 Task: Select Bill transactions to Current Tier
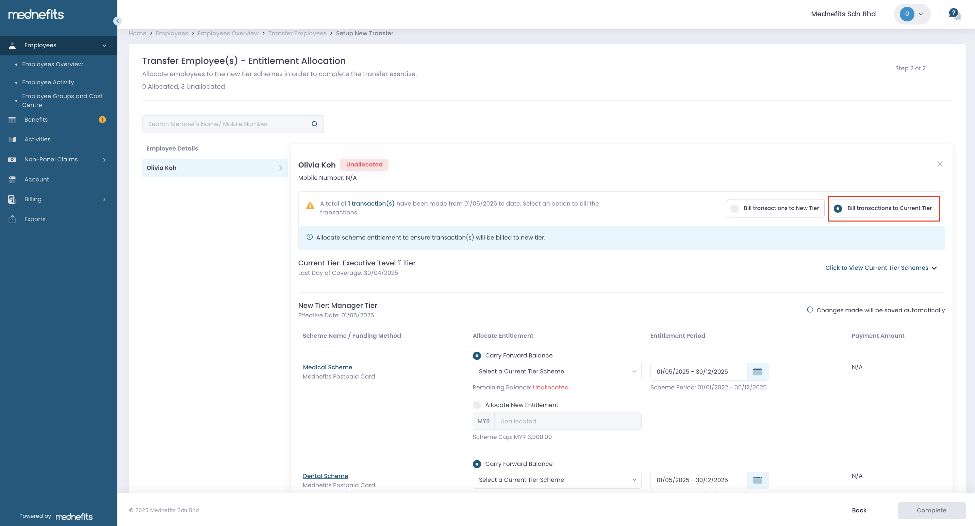883,208
